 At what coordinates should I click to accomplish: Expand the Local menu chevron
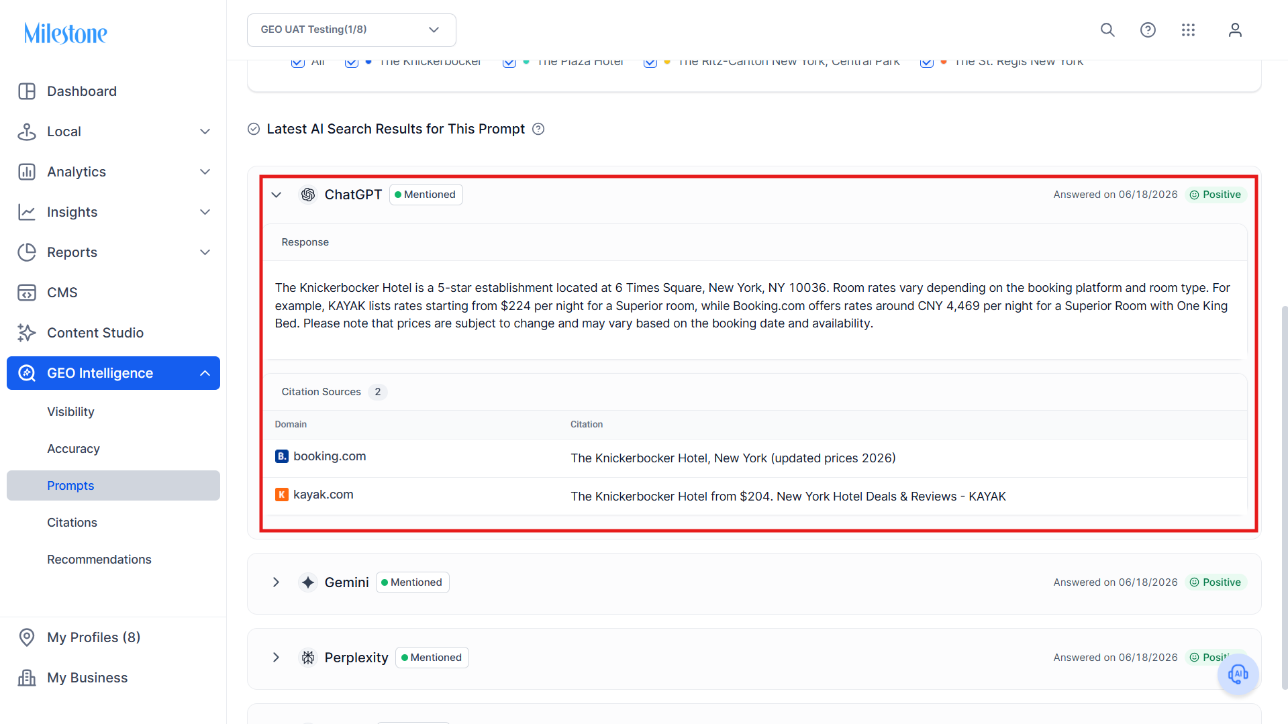point(205,132)
